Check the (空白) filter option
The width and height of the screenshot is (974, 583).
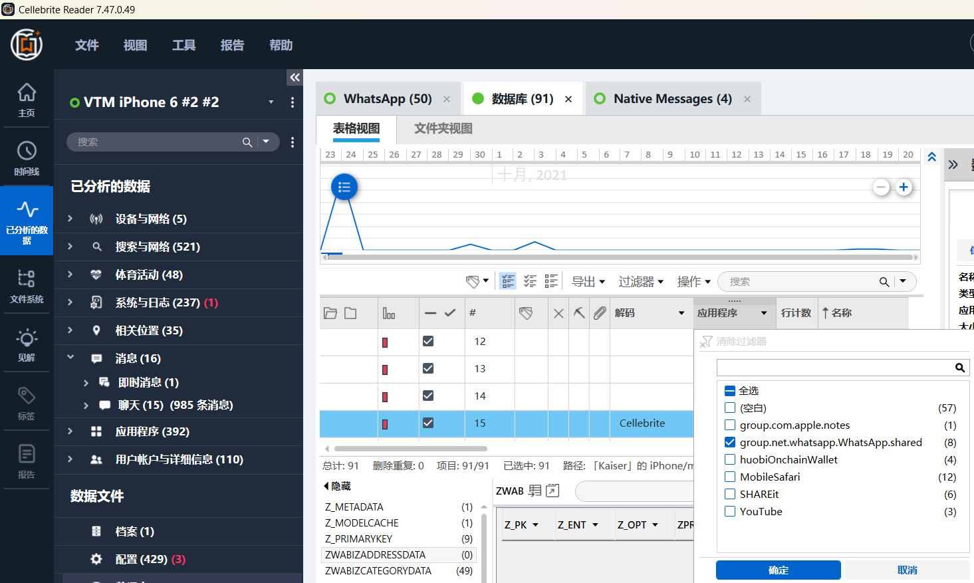pyautogui.click(x=730, y=408)
